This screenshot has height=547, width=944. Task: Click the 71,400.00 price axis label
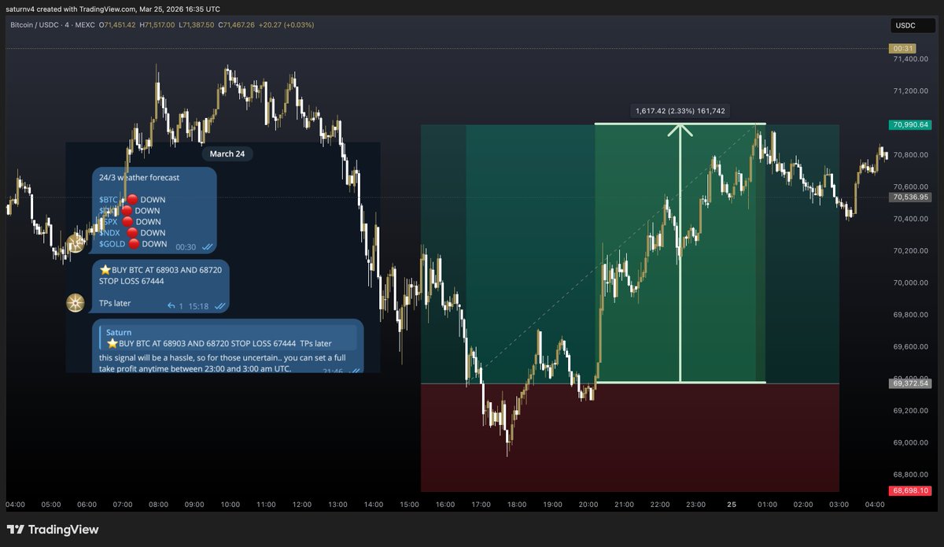point(910,59)
